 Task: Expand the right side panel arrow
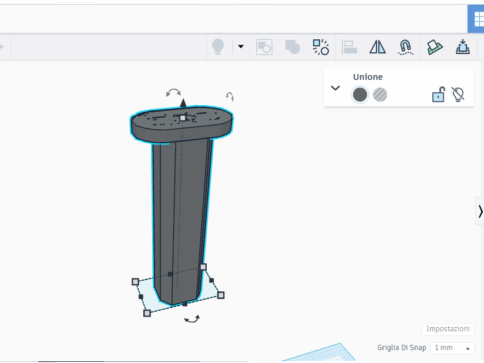(x=480, y=211)
